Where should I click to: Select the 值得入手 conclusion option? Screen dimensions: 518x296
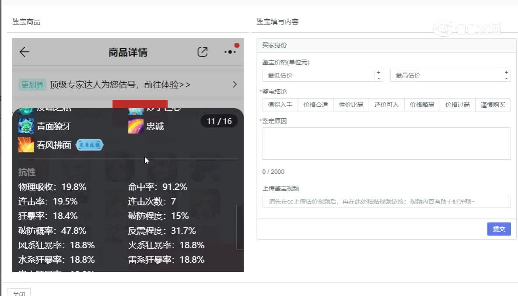tap(280, 105)
